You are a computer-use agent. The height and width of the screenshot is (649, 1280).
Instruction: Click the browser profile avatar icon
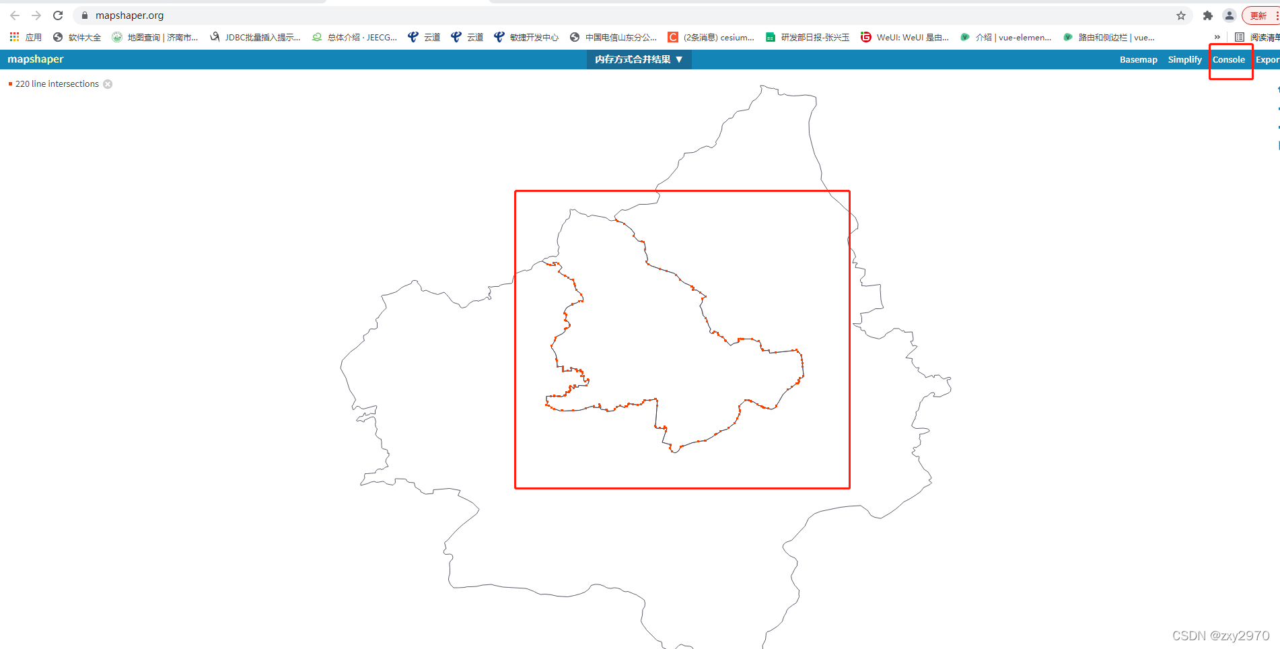[x=1230, y=15]
